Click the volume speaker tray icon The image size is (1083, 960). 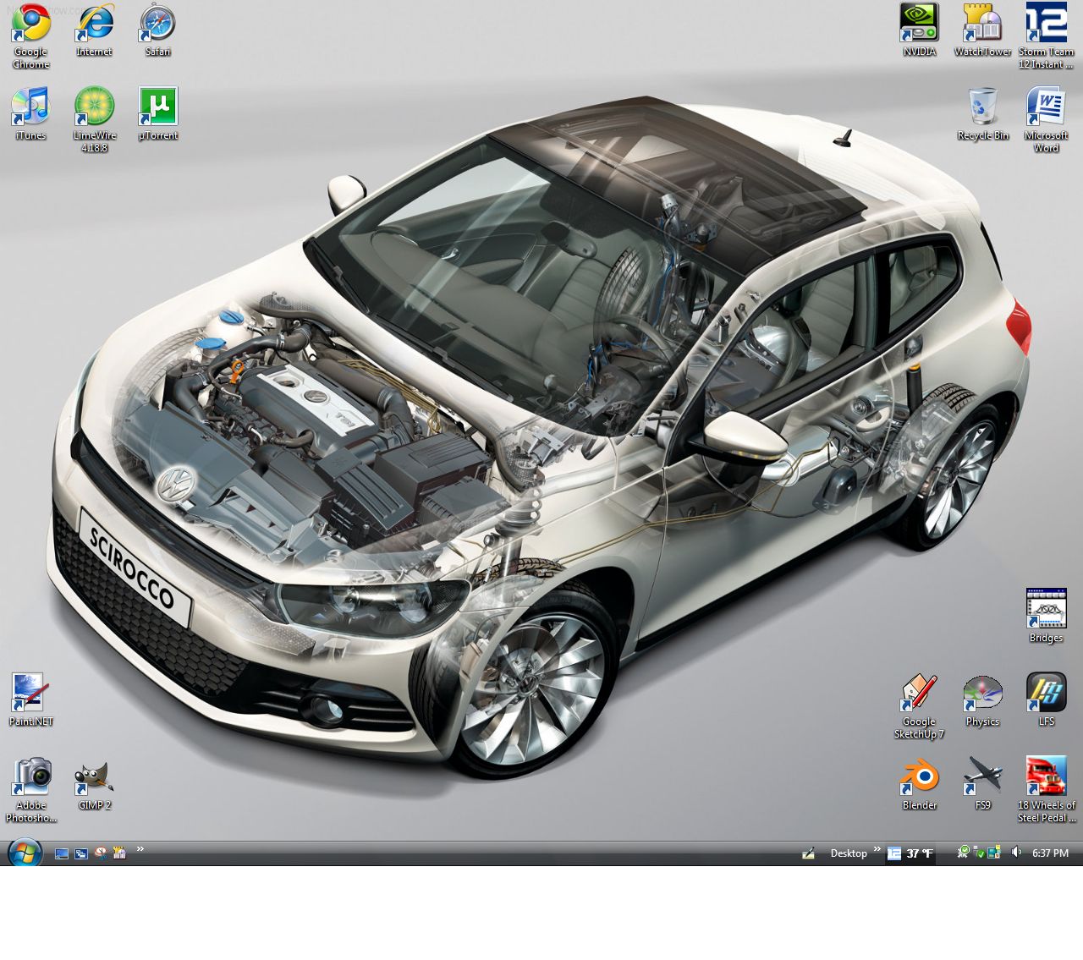(1016, 853)
